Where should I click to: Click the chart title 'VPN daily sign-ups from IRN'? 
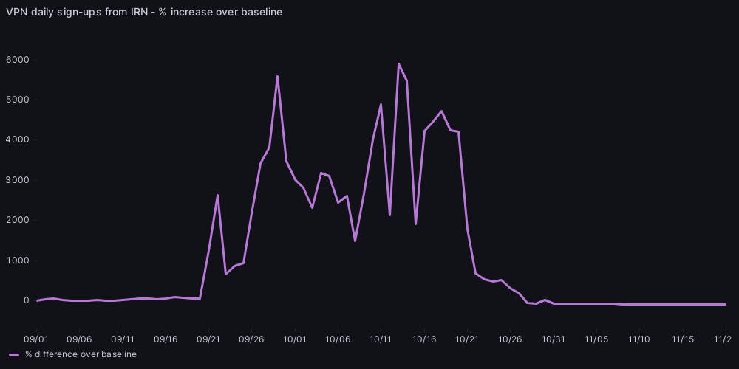point(144,12)
